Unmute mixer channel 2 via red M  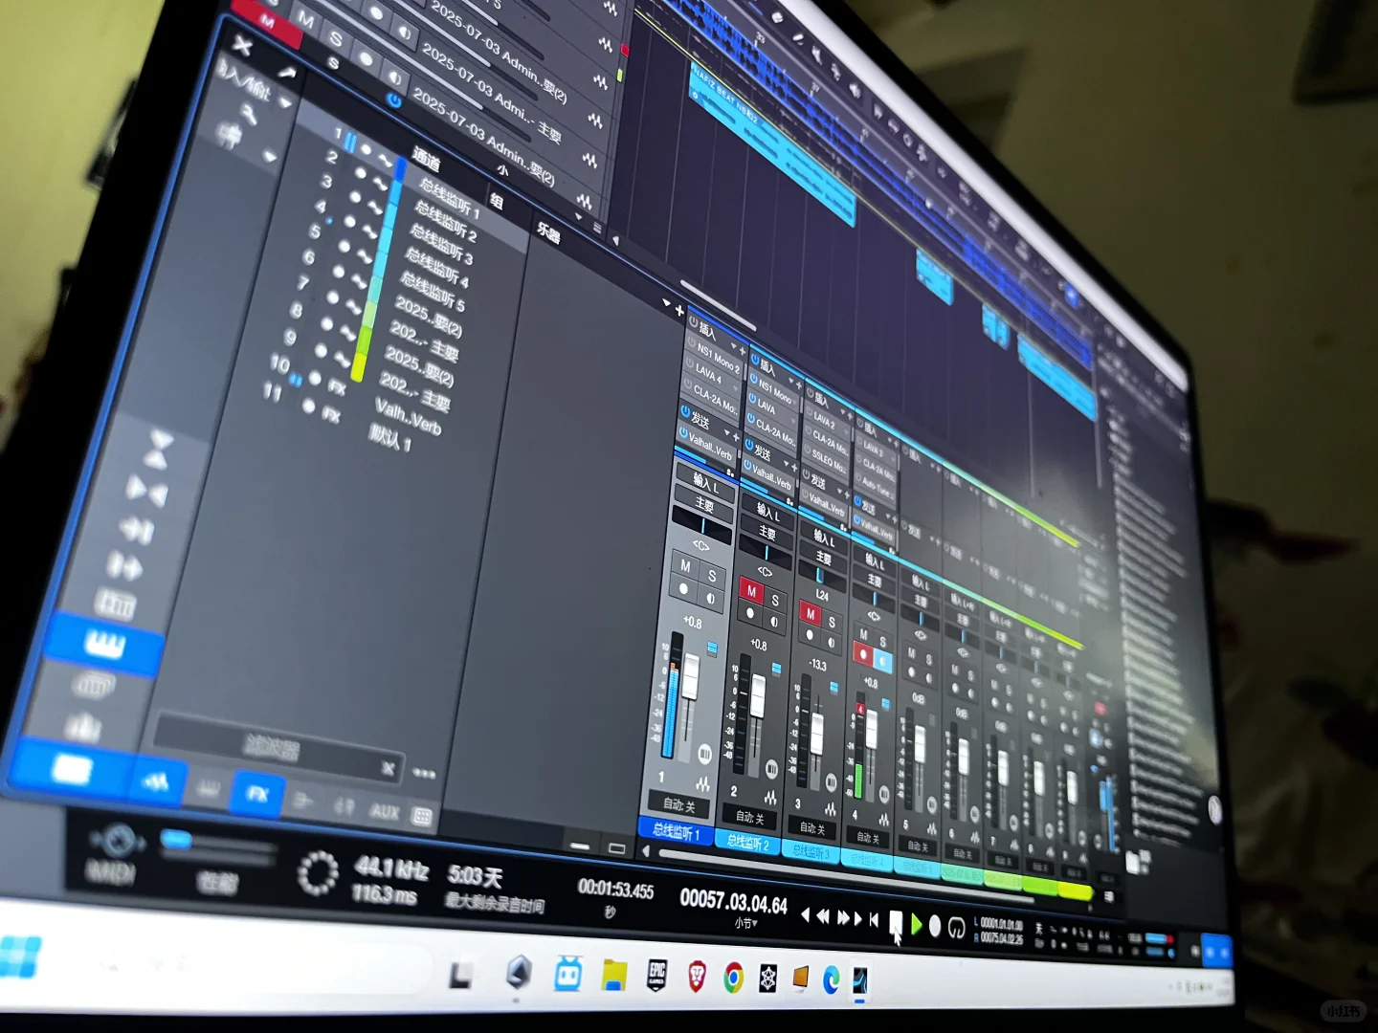click(x=751, y=591)
